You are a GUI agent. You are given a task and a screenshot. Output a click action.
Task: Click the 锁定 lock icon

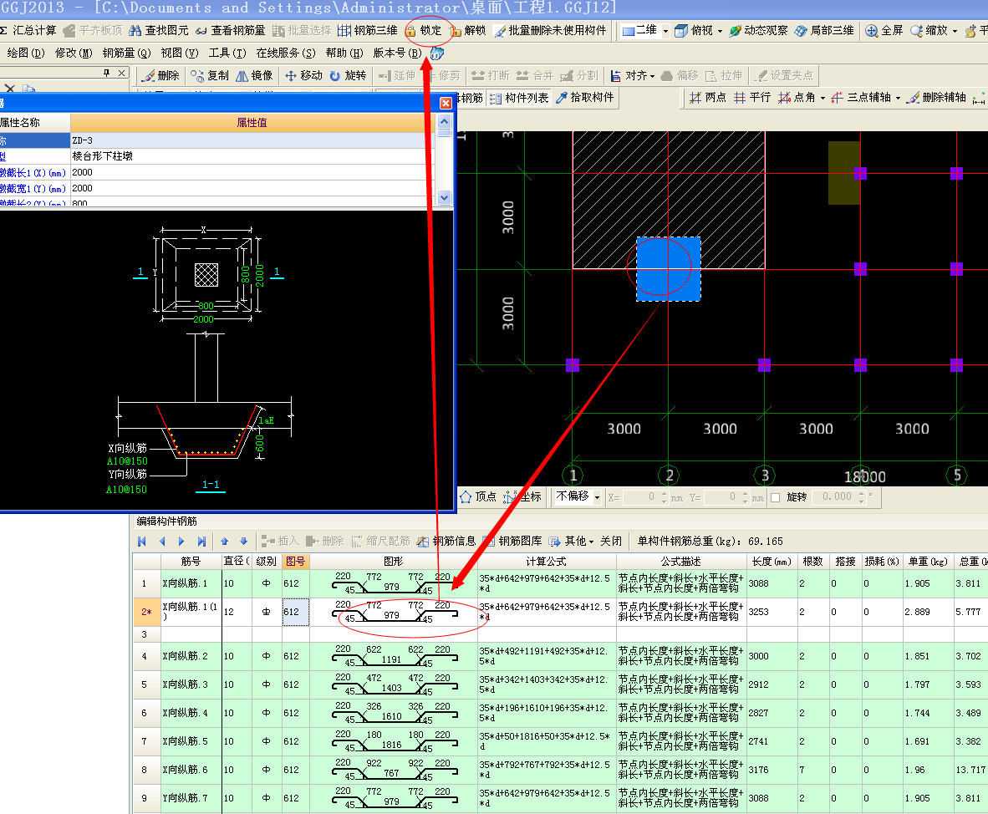click(410, 30)
